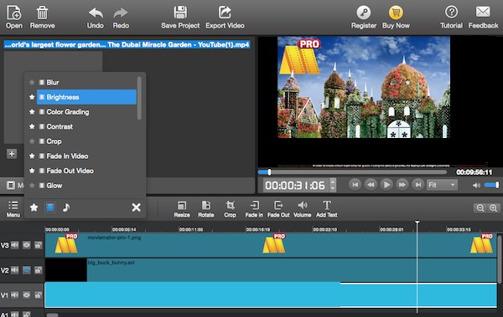
Task: Play the preview video
Action: 386,185
